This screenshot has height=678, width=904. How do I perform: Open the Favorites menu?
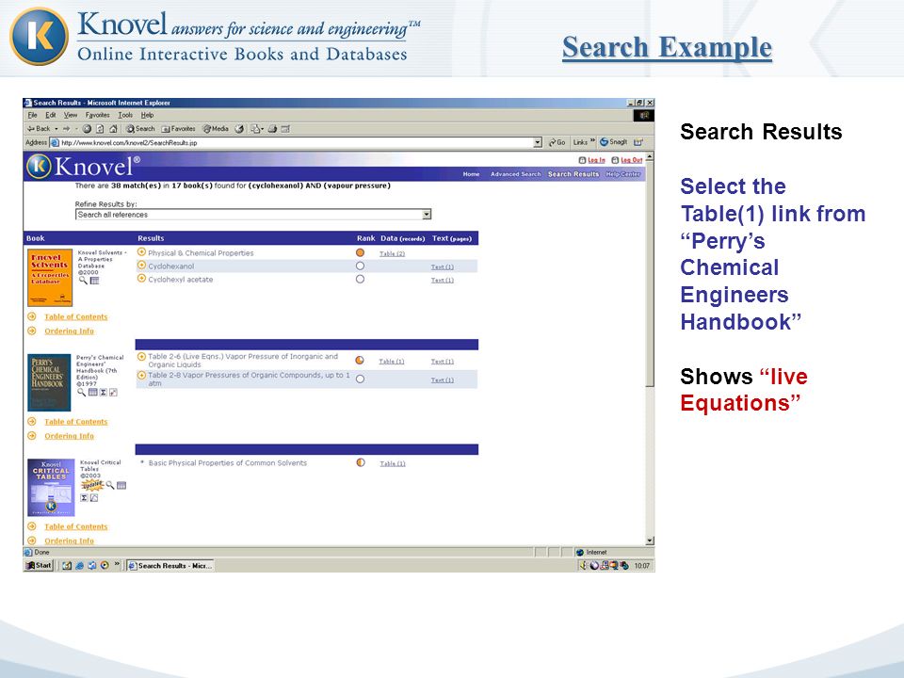click(97, 115)
